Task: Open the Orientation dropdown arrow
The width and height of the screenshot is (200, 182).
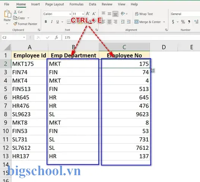Action: 127,14
